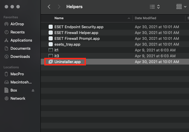The image size is (189, 132).
Task: Click the ESET Endpoint Security.app modified date
Action: [157, 27]
